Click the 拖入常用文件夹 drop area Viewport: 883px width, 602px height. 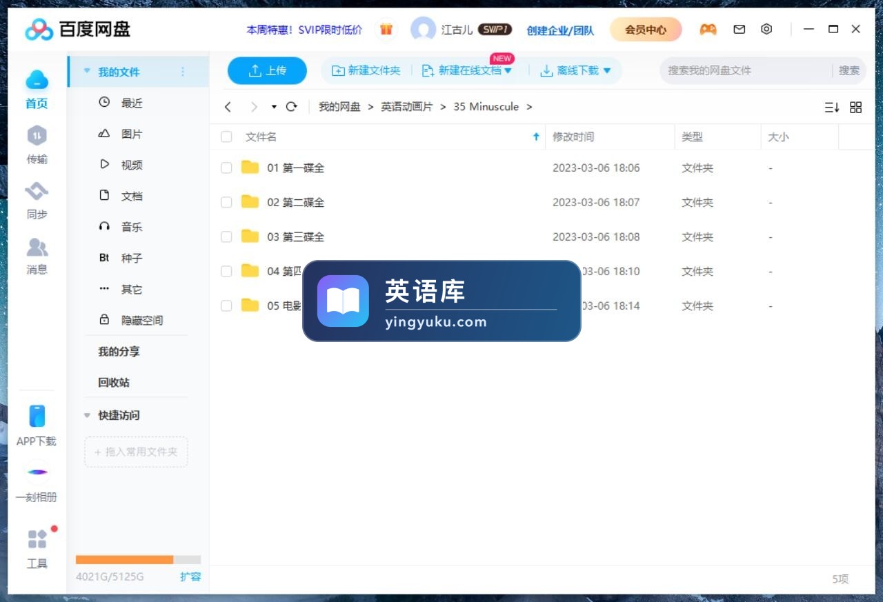(136, 452)
